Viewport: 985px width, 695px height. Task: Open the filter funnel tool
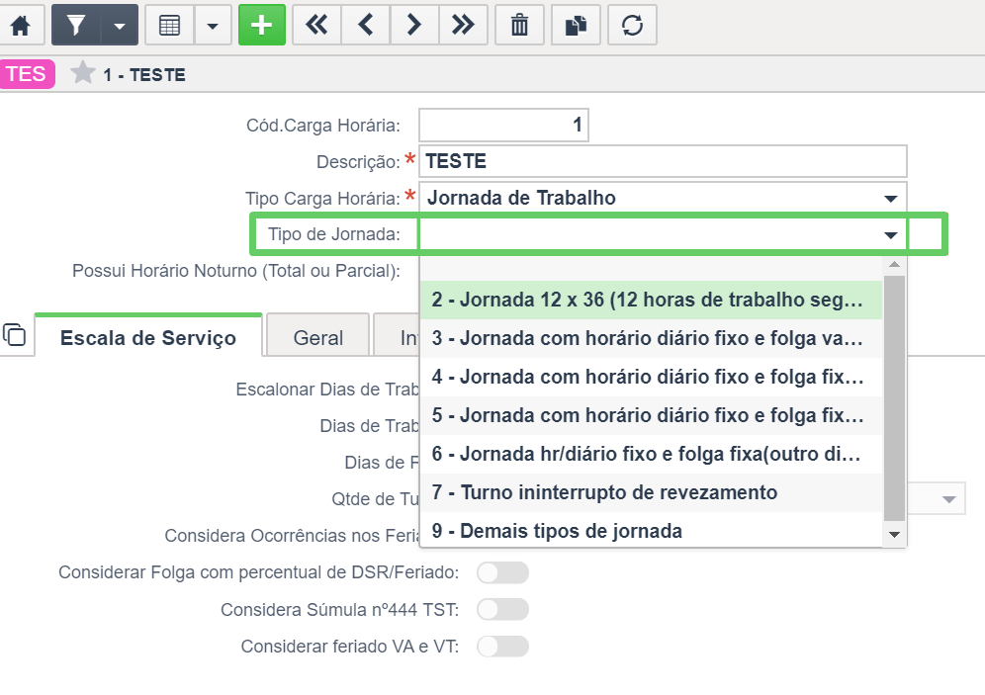point(75,26)
